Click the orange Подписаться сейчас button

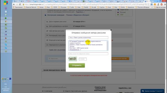(x=120, y=59)
